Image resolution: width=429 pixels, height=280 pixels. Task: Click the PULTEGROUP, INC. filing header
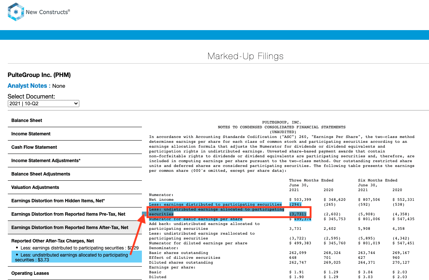click(282, 122)
